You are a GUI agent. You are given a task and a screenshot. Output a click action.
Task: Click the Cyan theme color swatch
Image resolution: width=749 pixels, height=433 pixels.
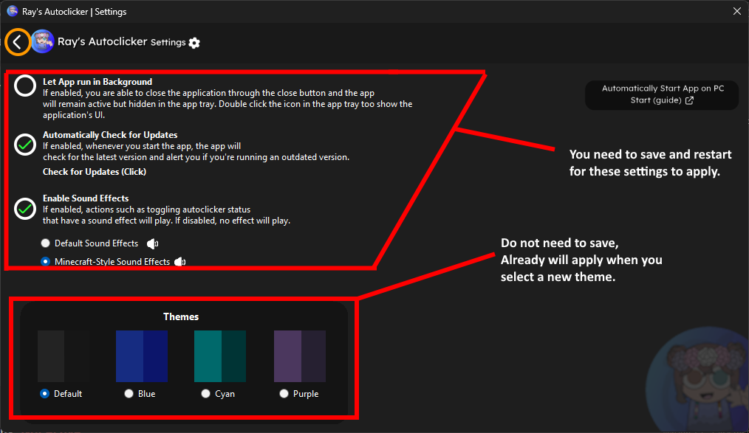220,356
